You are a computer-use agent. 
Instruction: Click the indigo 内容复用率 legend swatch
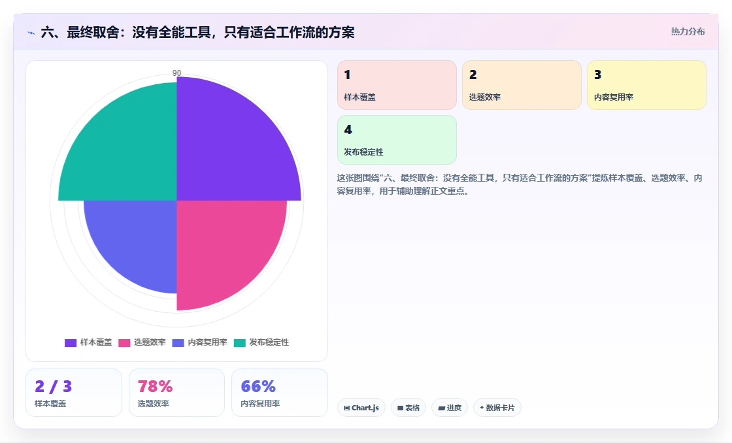[x=178, y=343]
